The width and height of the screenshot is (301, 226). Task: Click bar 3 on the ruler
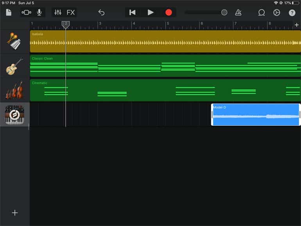pos(100,23)
